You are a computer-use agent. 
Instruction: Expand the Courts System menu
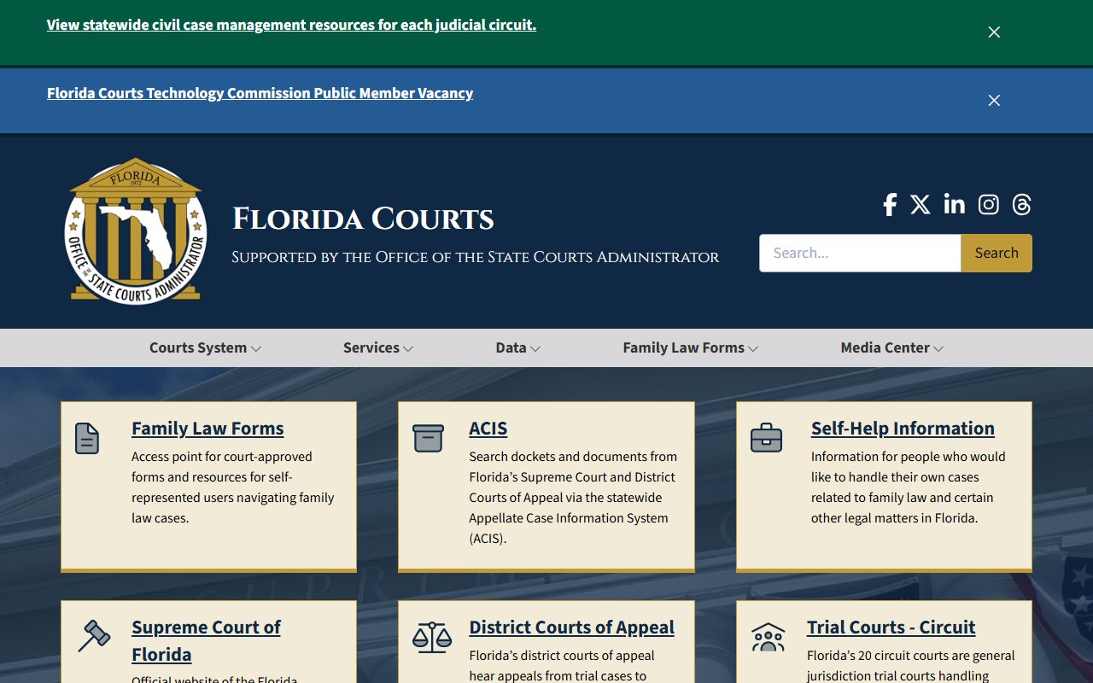[x=205, y=347]
